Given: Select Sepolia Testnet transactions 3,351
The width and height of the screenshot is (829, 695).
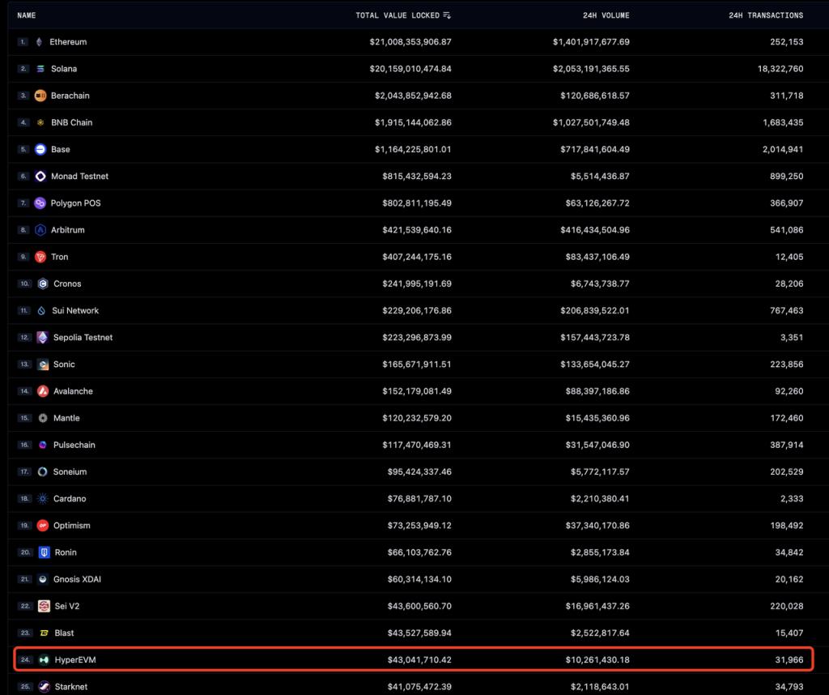Looking at the screenshot, I should tap(792, 338).
